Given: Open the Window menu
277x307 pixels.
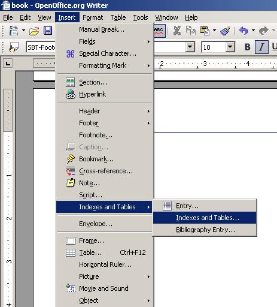Looking at the screenshot, I should (x=166, y=17).
